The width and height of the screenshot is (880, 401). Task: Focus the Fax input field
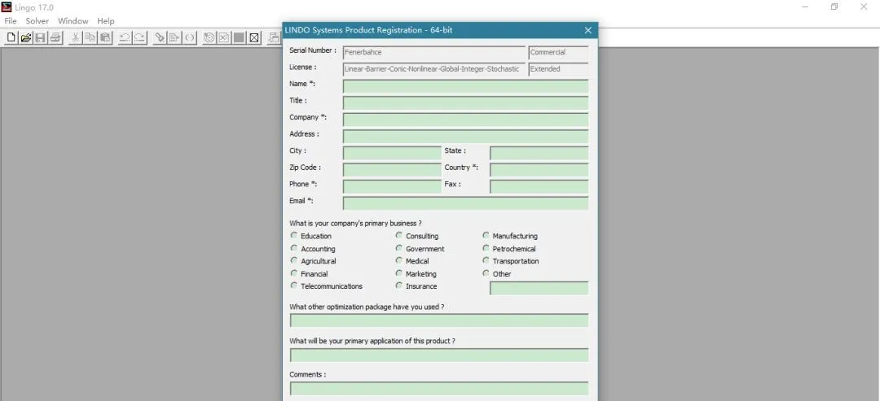coord(539,187)
